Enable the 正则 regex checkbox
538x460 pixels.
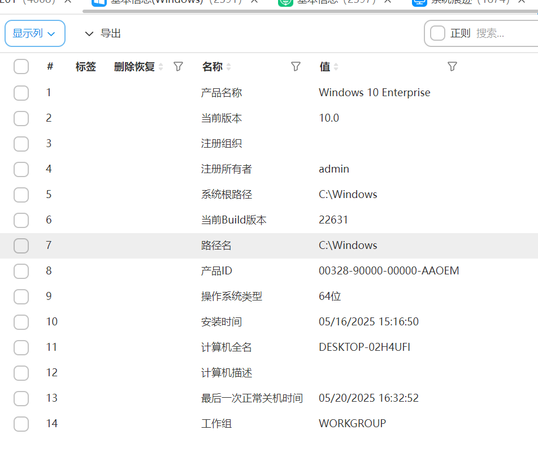pos(438,33)
